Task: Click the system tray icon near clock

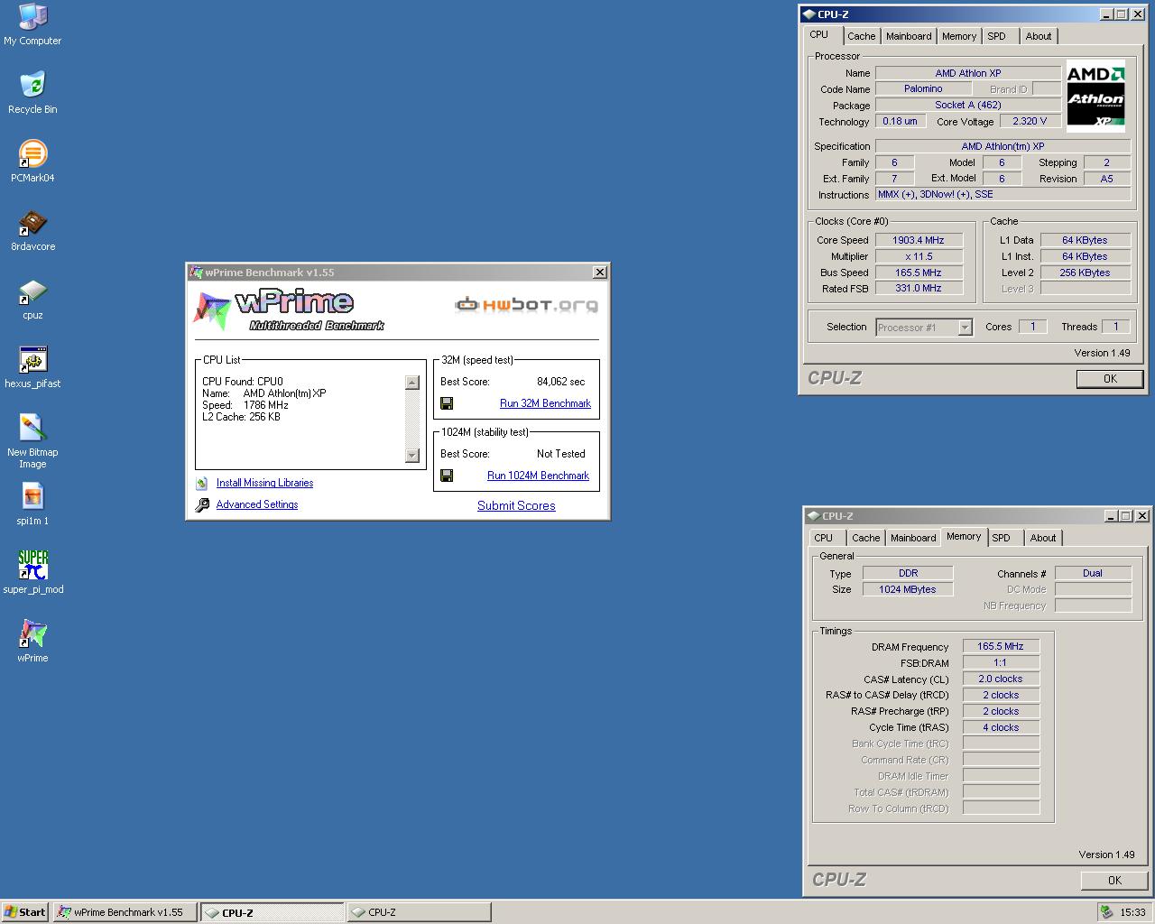Action: click(x=1106, y=912)
